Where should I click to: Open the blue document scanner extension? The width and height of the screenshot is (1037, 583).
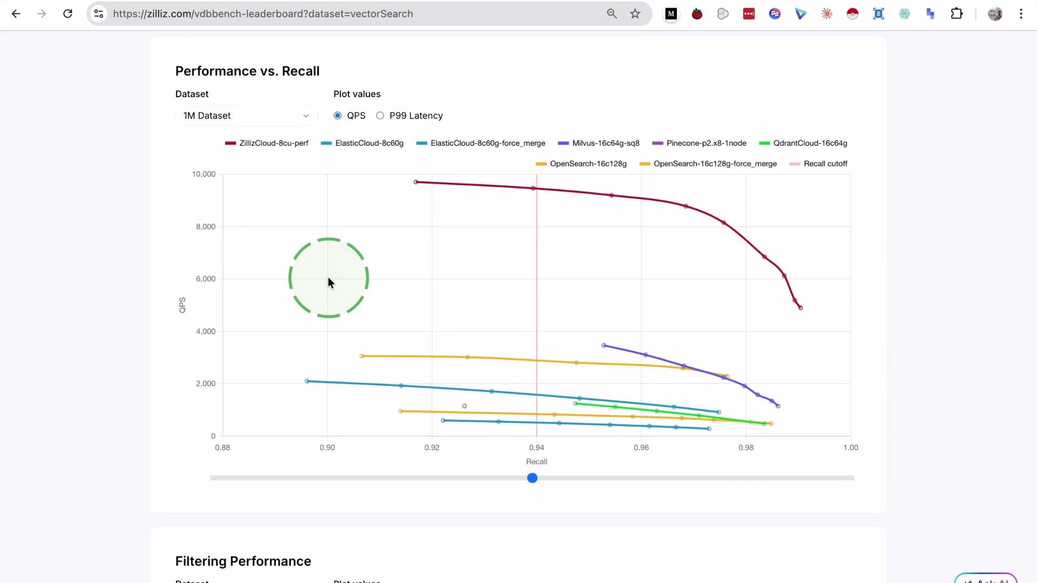879,14
